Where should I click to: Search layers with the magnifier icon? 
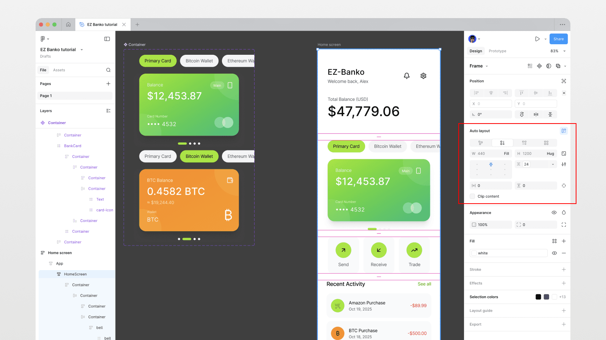click(x=108, y=70)
